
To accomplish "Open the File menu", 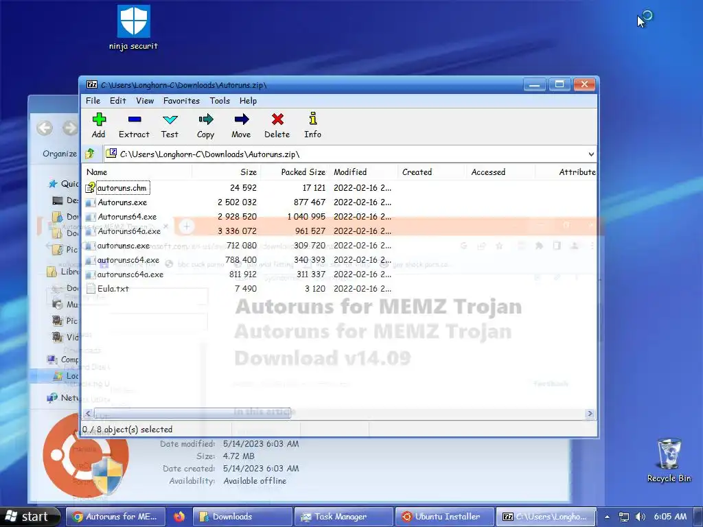I will [93, 101].
